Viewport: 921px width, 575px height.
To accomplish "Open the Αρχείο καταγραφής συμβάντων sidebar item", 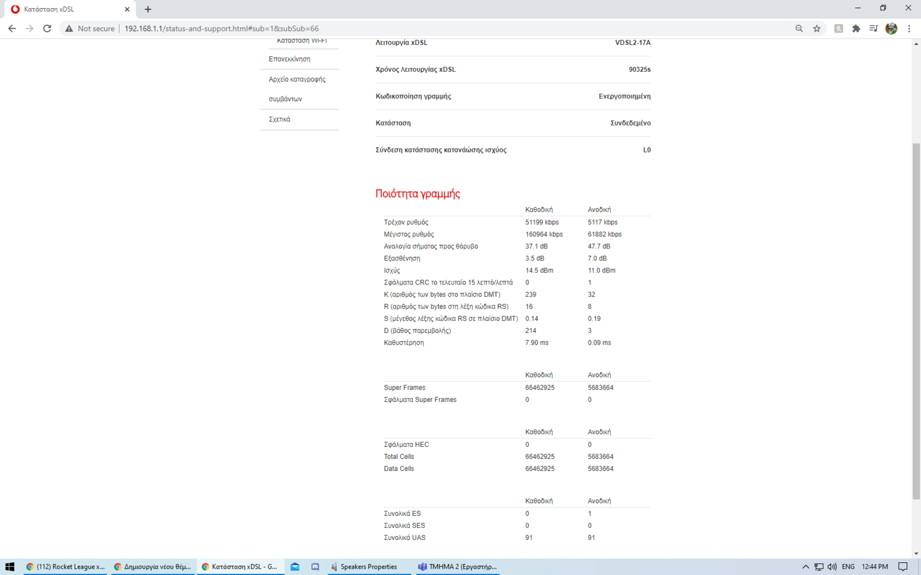I will 297,89.
